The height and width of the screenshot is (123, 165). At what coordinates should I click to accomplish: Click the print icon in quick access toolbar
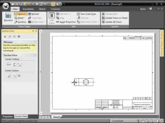(37, 4)
